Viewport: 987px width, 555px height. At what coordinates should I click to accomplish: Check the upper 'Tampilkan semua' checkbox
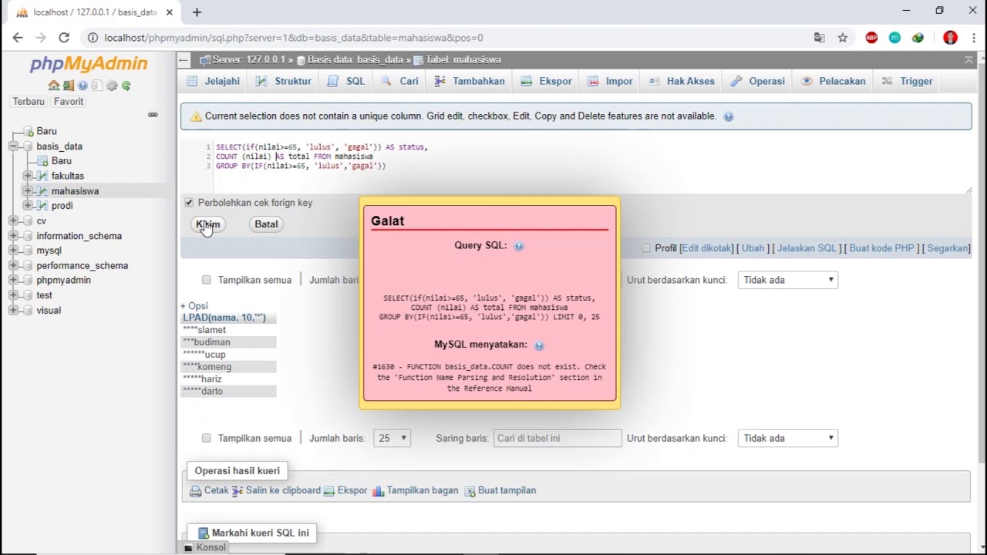tap(207, 280)
